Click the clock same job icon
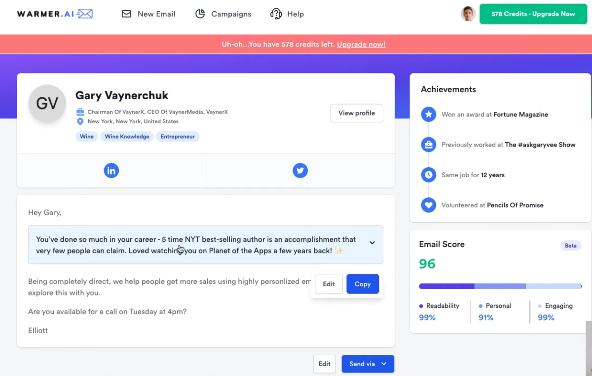The width and height of the screenshot is (592, 376). (x=429, y=175)
